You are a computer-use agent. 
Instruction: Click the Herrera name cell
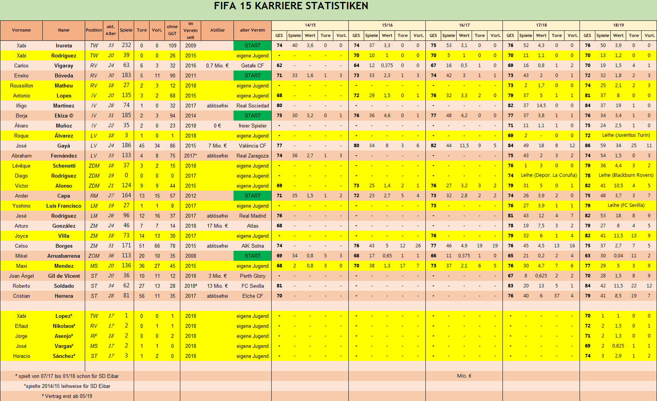64,296
